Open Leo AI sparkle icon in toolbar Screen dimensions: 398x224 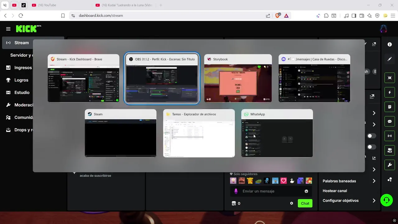pyautogui.click(x=369, y=16)
